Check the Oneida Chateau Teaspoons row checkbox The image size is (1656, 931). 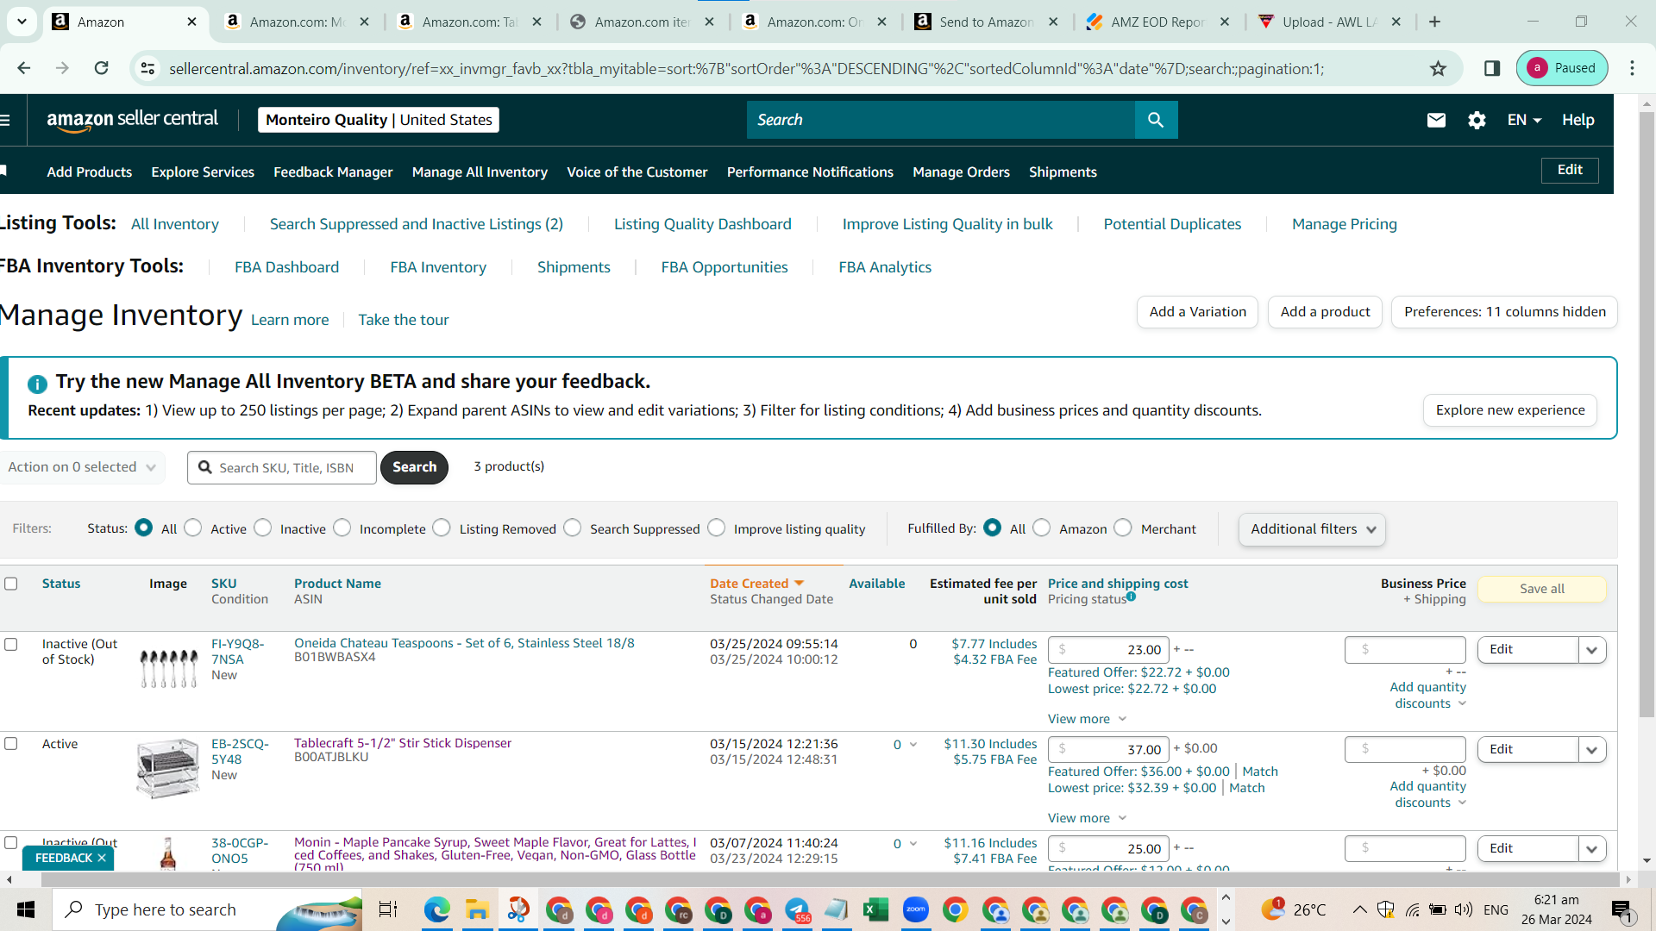(11, 644)
